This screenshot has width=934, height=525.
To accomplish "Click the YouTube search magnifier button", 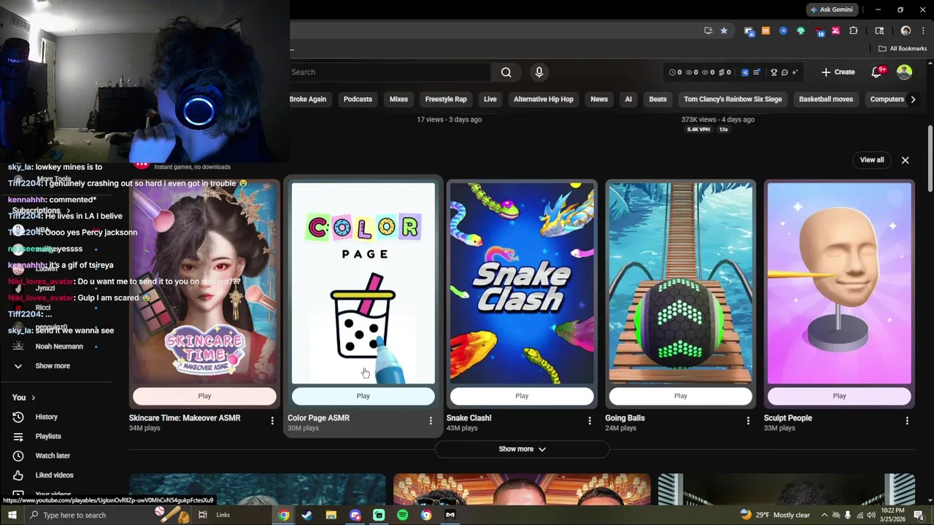I will pyautogui.click(x=506, y=72).
